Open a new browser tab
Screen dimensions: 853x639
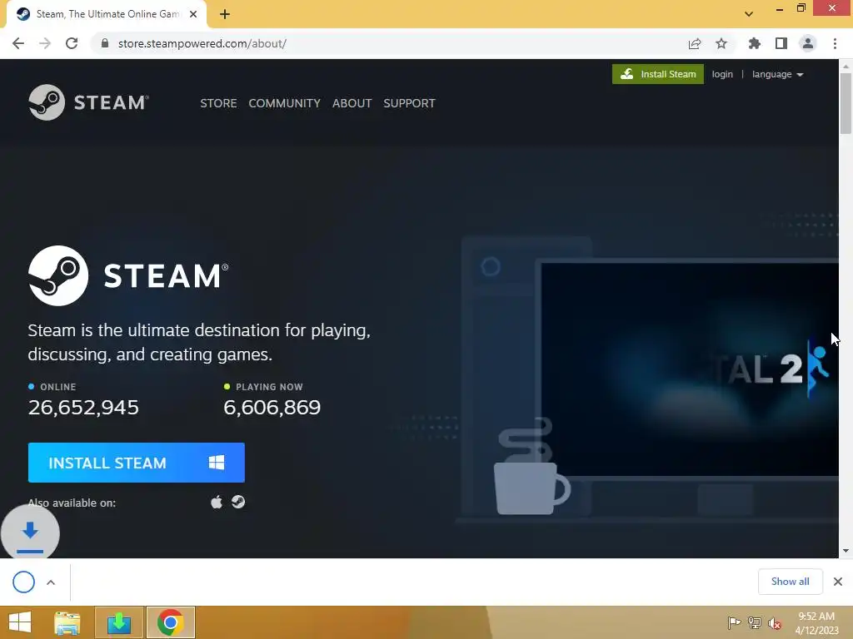pos(225,14)
